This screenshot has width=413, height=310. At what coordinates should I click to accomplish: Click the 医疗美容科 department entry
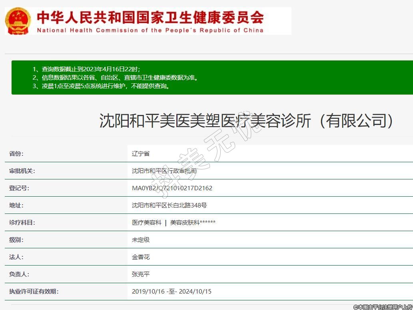(x=147, y=223)
